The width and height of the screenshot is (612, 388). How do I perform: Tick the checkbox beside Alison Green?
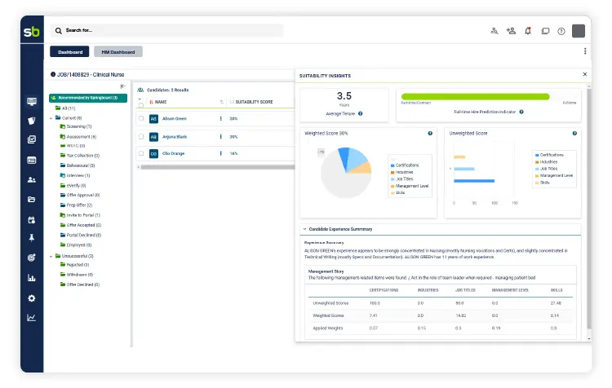[x=141, y=118]
